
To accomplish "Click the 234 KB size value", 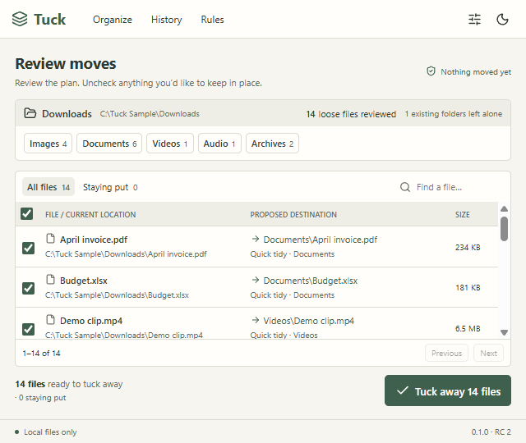I will pos(468,247).
